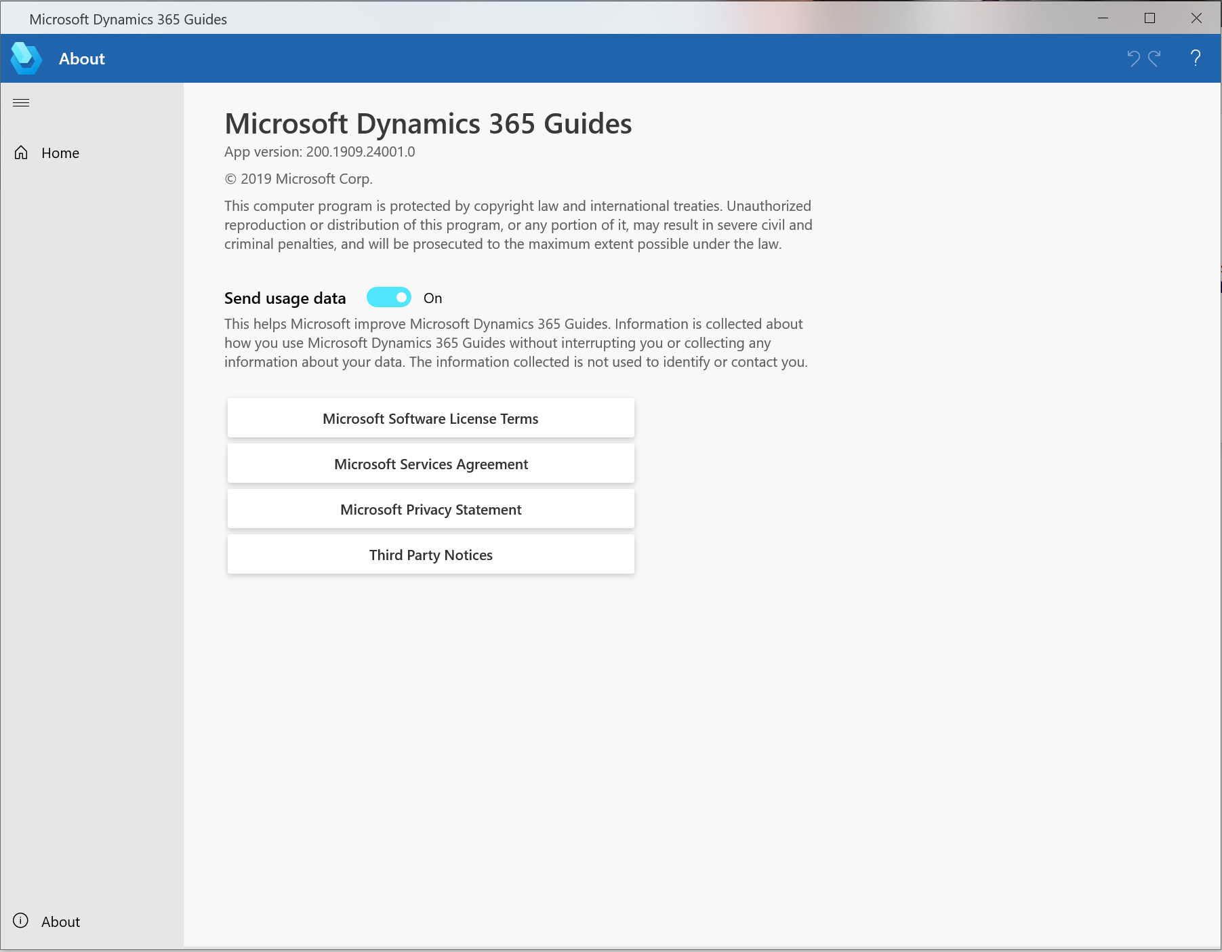Viewport: 1222px width, 952px height.
Task: Select Home from the navigation pane
Action: (60, 153)
